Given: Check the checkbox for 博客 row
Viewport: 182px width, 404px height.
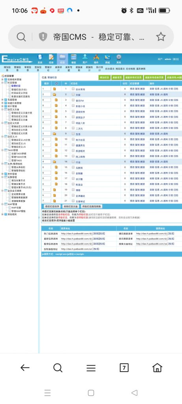Looking at the screenshot, I should [73, 190].
